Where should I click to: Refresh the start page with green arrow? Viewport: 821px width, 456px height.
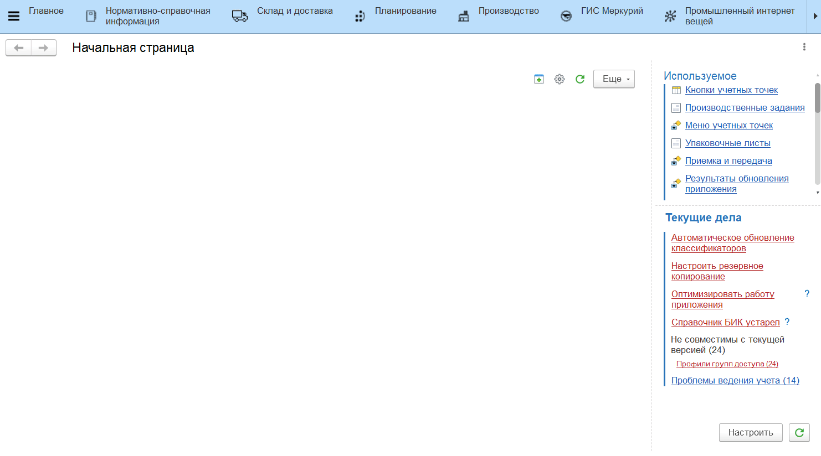coord(580,79)
